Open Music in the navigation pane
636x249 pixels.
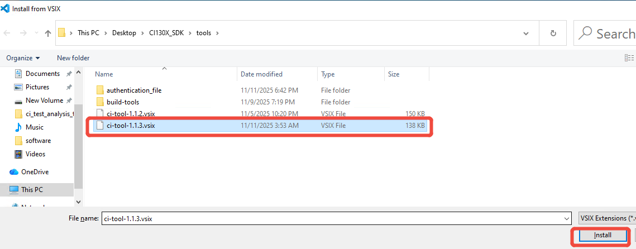coord(34,127)
